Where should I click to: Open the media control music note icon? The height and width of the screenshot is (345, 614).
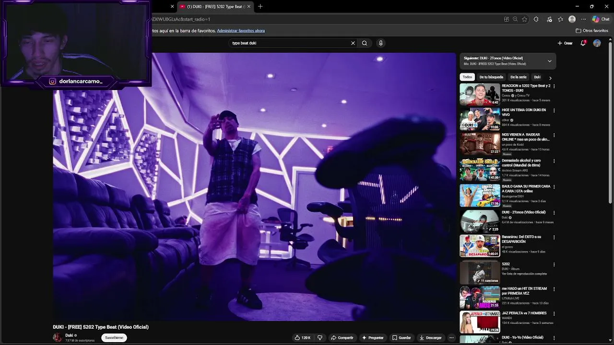550,19
